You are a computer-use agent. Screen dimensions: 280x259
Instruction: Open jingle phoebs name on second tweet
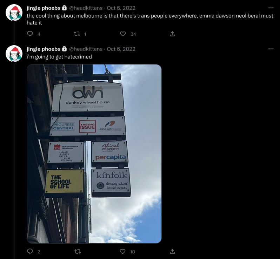[x=44, y=49]
